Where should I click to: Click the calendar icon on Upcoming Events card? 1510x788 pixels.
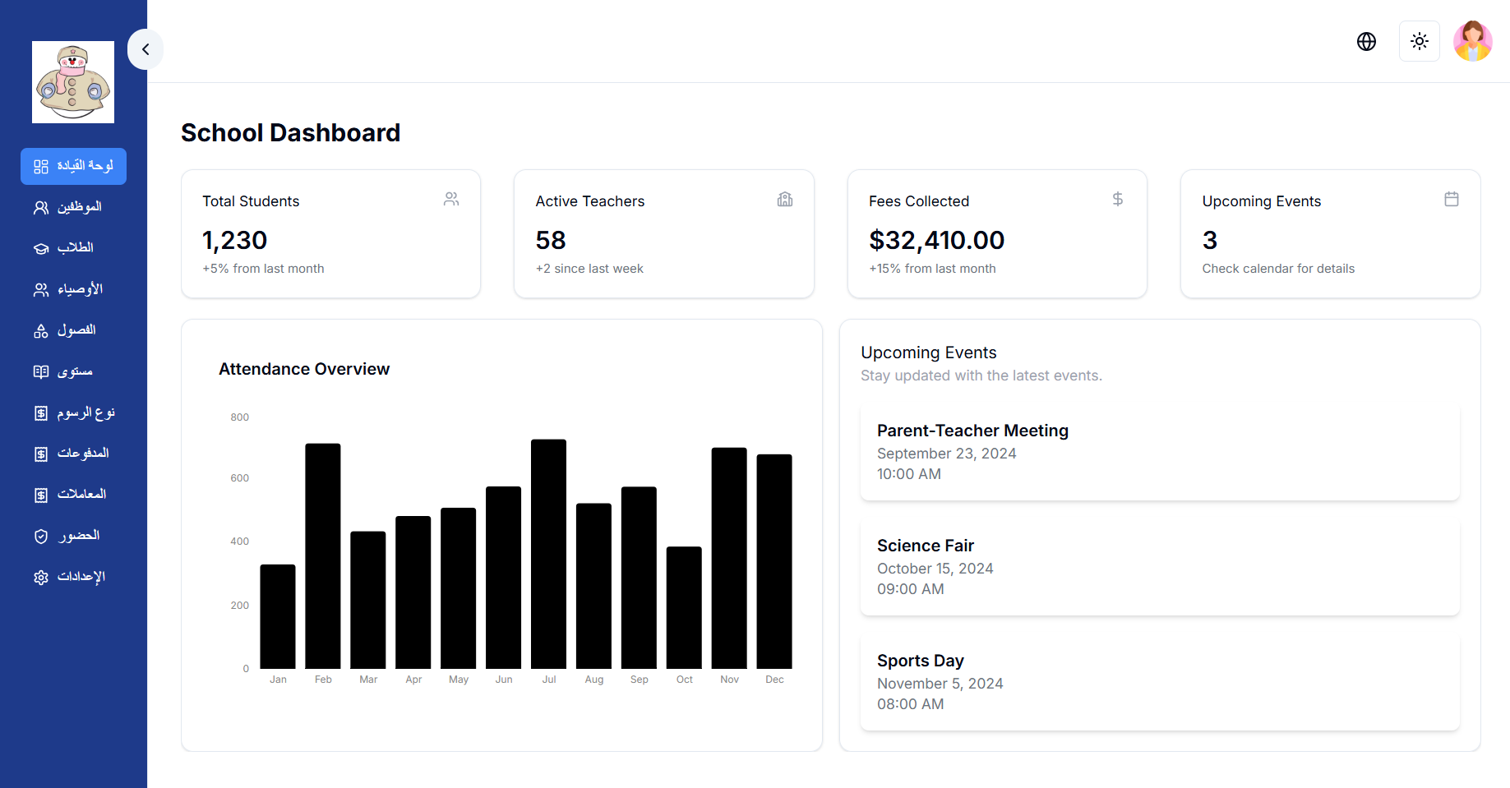pyautogui.click(x=1451, y=199)
